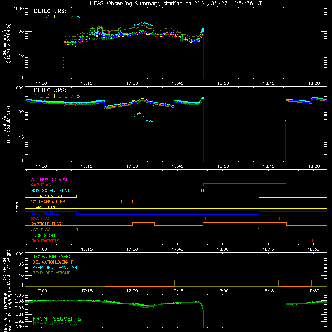Select blue detector 9 in rear segments legend
This screenshot has height=332, width=332.
point(84,96)
